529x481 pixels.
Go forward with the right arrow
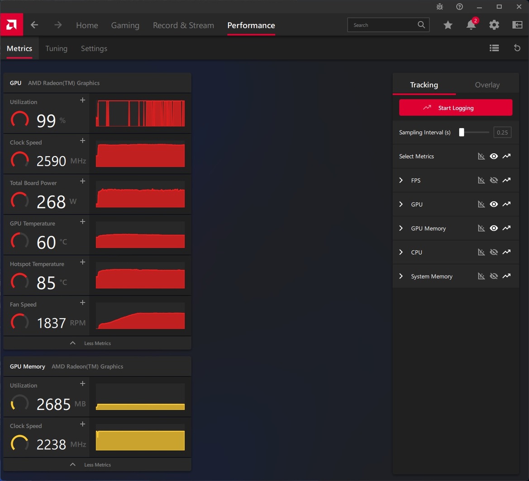tap(58, 25)
